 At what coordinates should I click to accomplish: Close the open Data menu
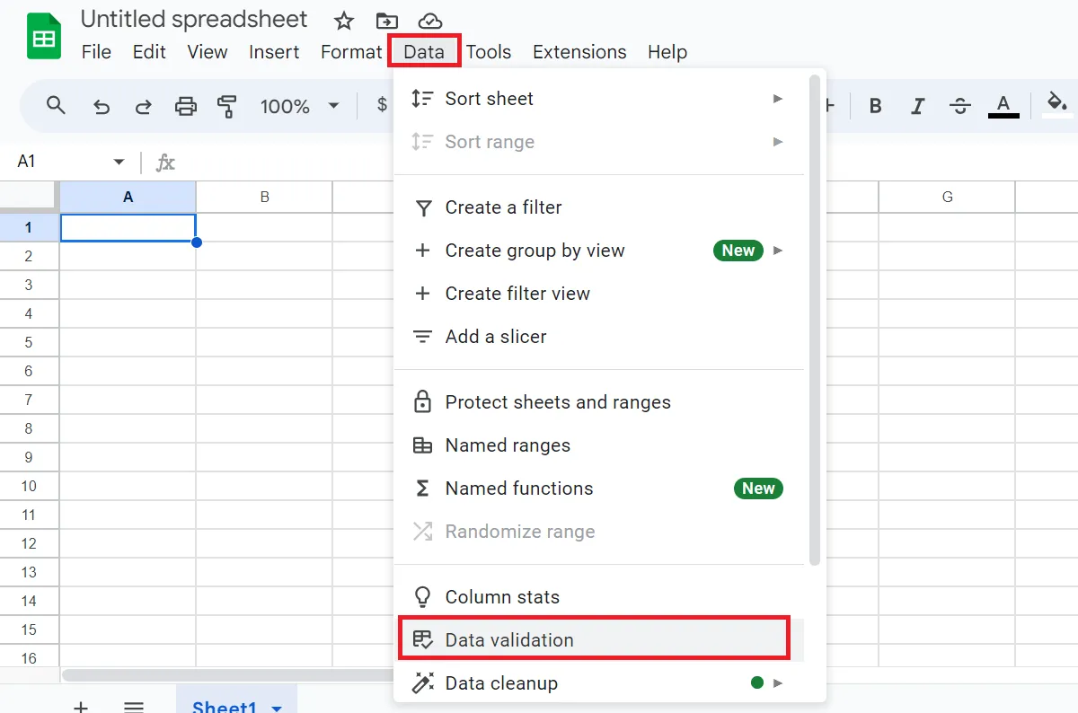point(424,52)
